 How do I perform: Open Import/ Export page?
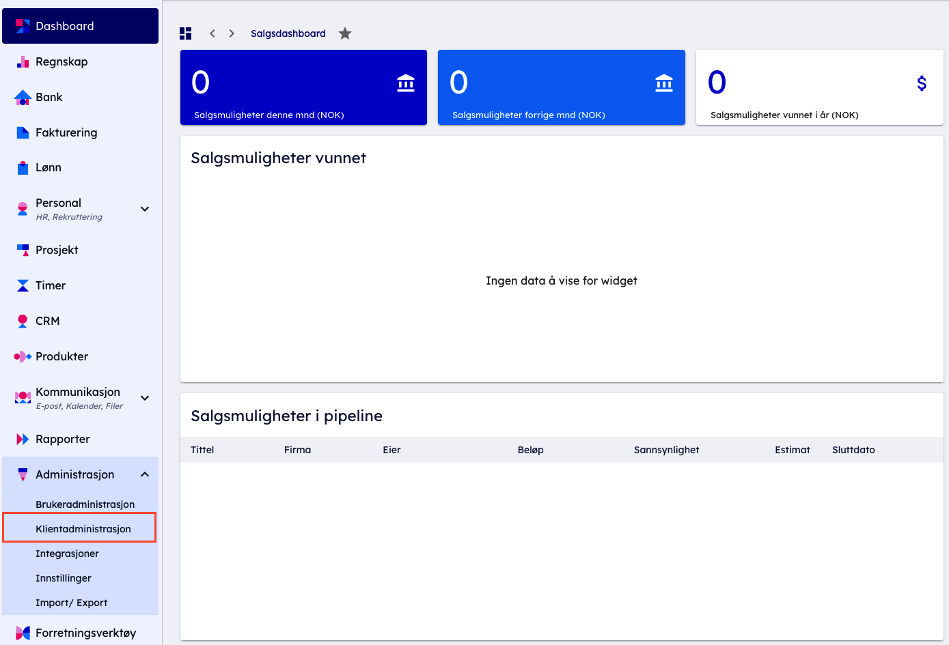[71, 603]
